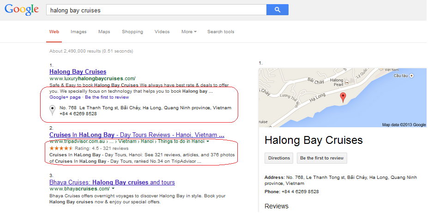
Task: Focus the search box with halong bay cruises
Action: [x=157, y=10]
